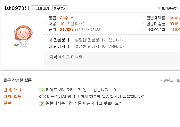Click the points badge on 일본 question
This screenshot has height=127, width=180.
point(42,103)
